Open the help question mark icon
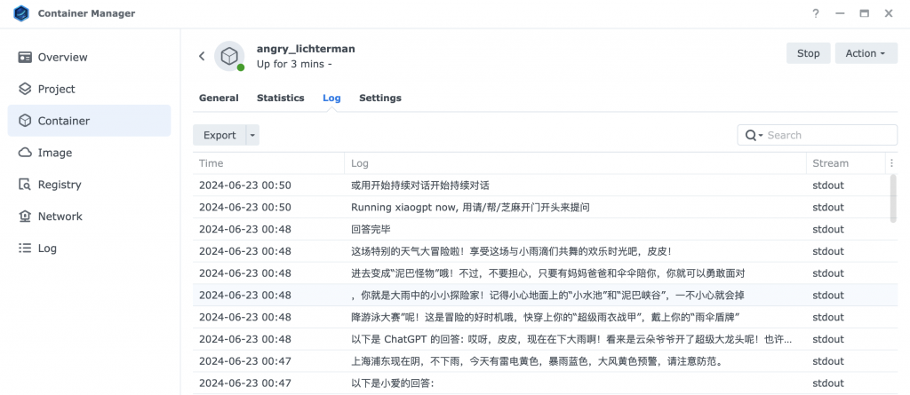910x395 pixels. click(x=816, y=14)
